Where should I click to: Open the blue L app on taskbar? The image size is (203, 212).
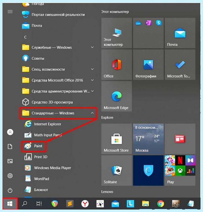[130, 204]
